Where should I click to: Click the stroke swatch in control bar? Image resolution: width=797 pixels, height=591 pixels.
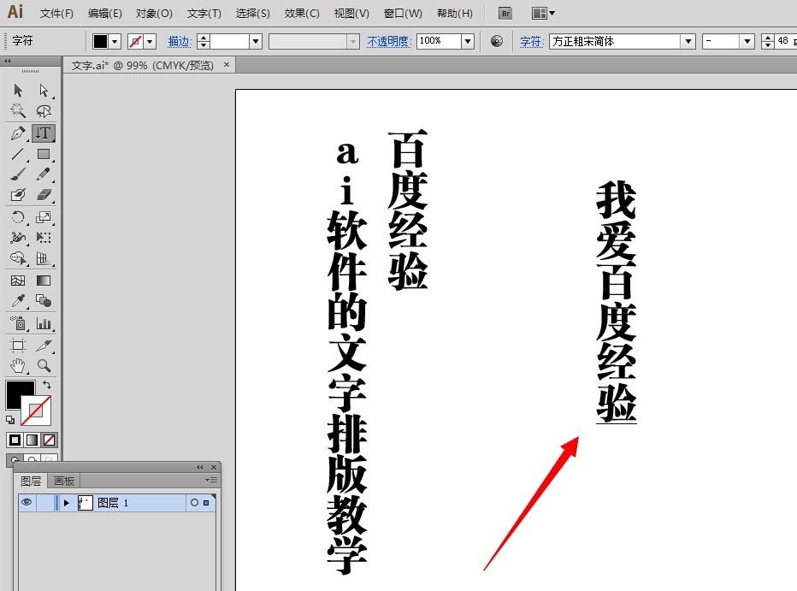[x=135, y=41]
